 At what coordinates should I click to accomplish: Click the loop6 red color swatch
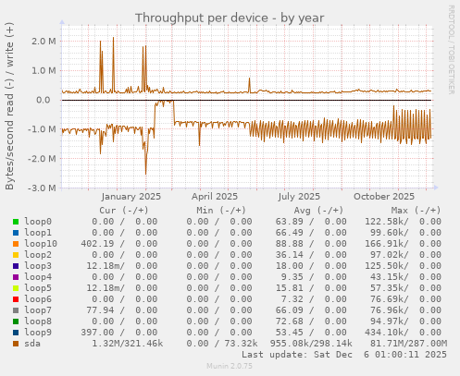click(16, 299)
